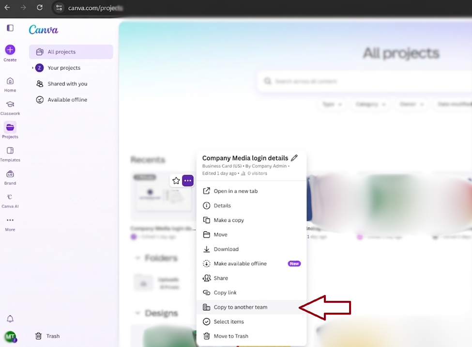Open the Home sidebar icon
The width and height of the screenshot is (472, 347).
(x=10, y=83)
